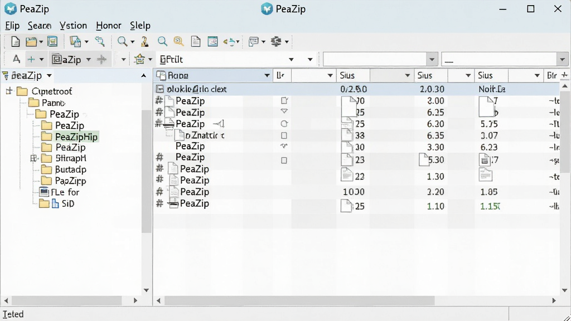The width and height of the screenshot is (571, 321).
Task: Click the teal window table toolbar icon
Action: (x=212, y=41)
